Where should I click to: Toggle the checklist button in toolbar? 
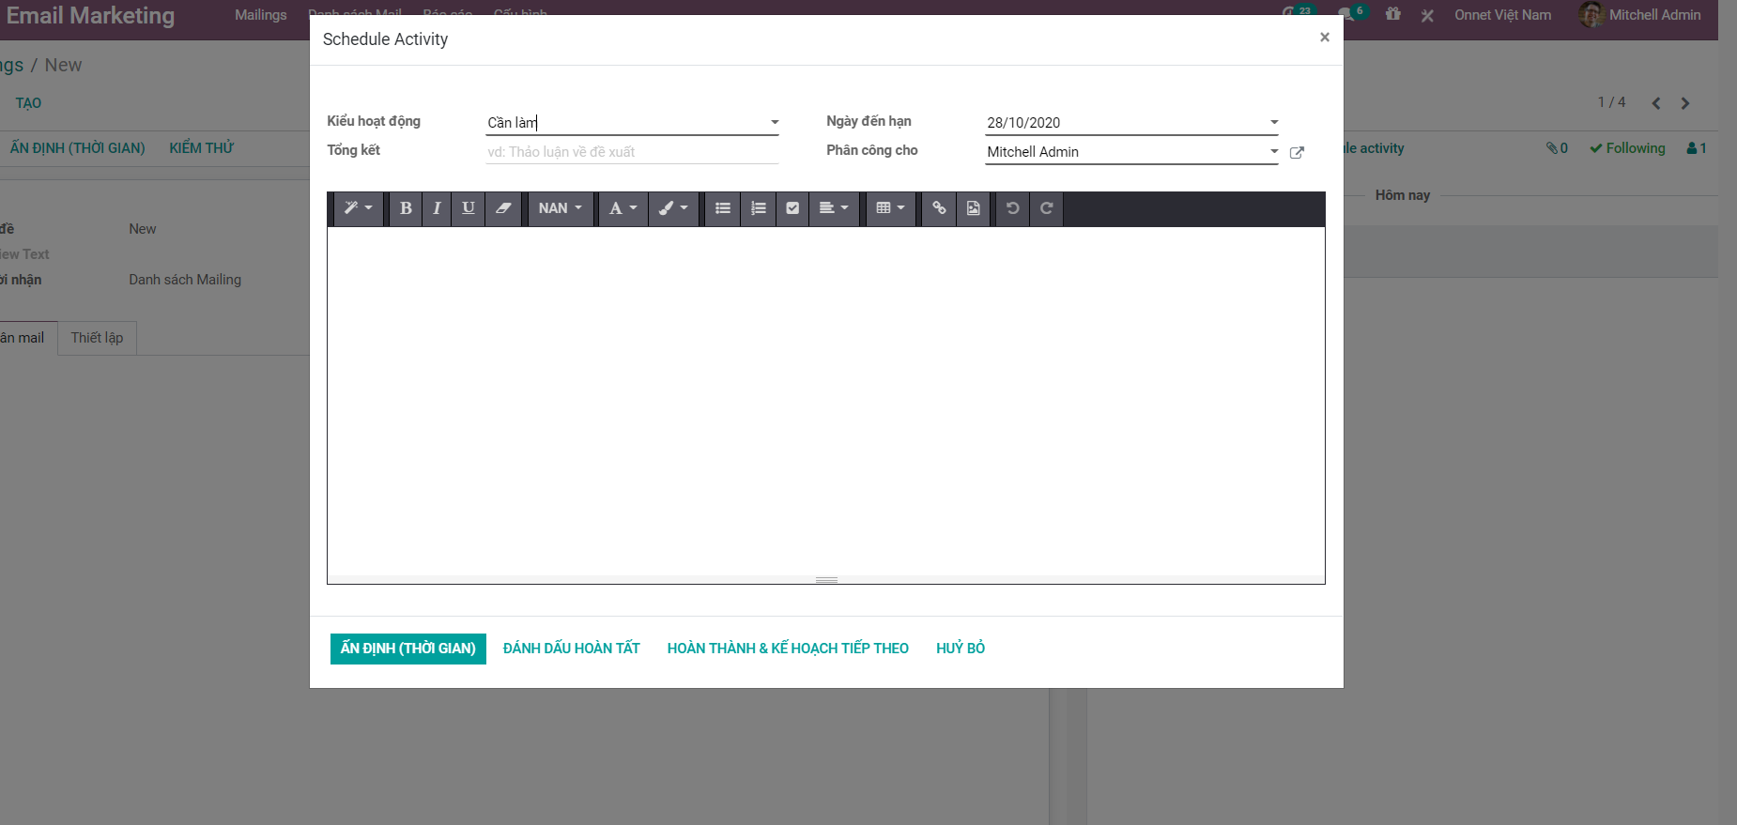pos(792,208)
